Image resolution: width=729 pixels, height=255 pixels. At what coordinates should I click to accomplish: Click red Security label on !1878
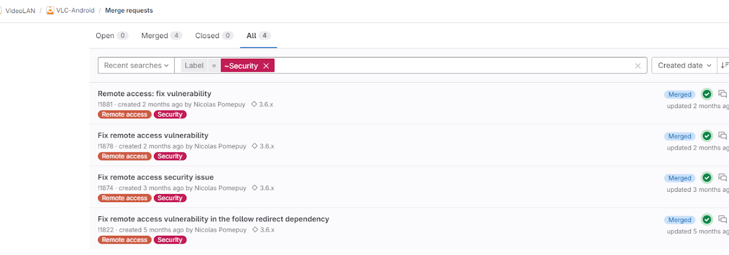[x=170, y=156]
